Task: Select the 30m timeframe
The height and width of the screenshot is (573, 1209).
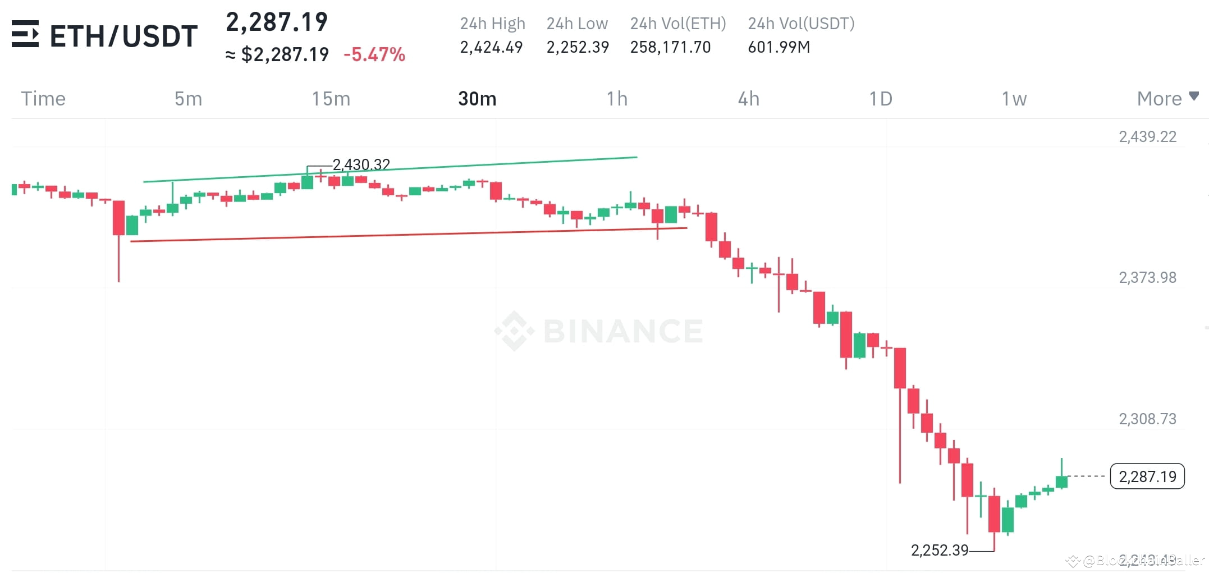Action: [476, 99]
